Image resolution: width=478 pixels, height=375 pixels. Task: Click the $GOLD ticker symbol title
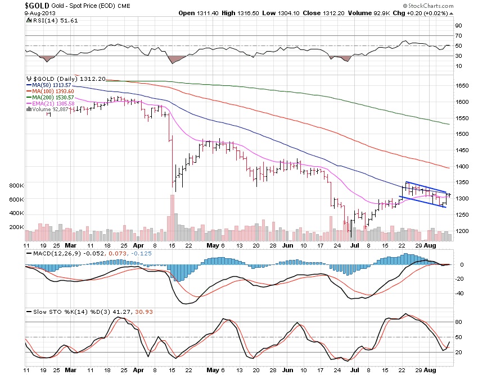pos(37,6)
